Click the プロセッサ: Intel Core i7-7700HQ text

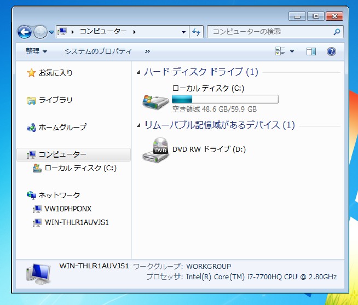[241, 277]
